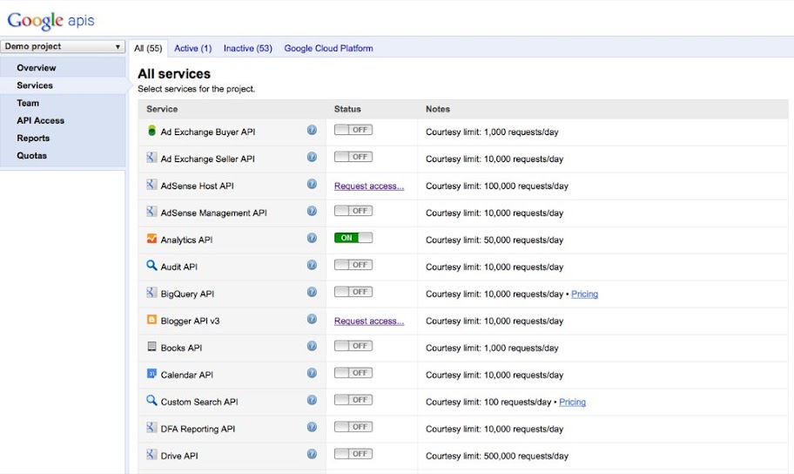Open the Demo project dropdown
794x474 pixels.
coord(63,47)
